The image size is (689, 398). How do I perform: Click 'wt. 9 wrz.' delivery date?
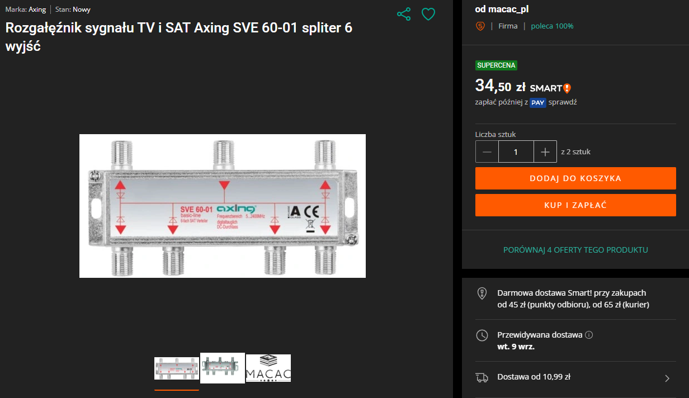coord(516,347)
